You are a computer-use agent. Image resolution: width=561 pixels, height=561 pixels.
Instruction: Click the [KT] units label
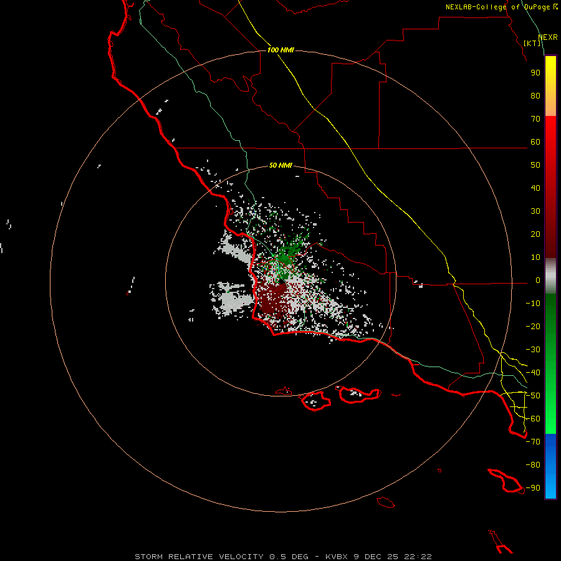coord(532,43)
